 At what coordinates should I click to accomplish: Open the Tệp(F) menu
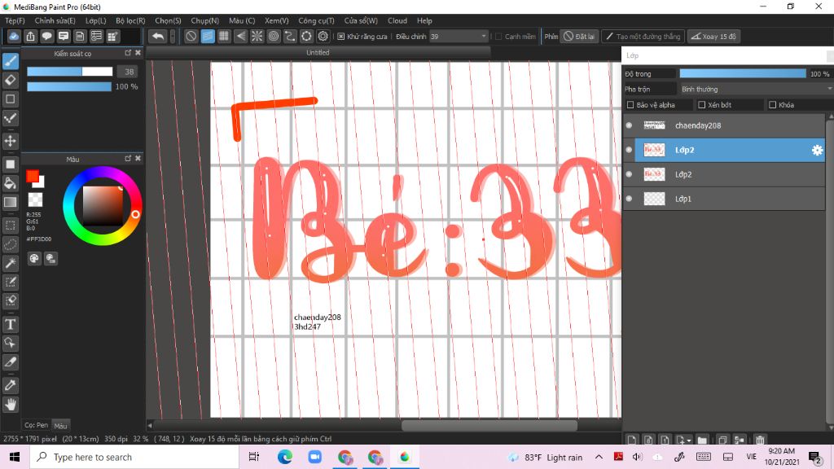pyautogui.click(x=15, y=20)
